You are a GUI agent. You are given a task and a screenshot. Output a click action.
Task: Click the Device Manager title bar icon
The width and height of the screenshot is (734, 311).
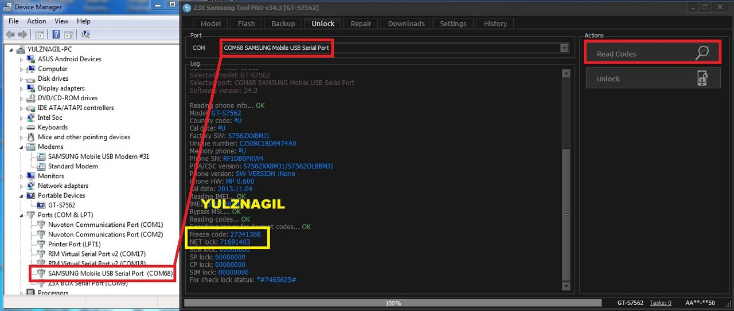tap(7, 7)
